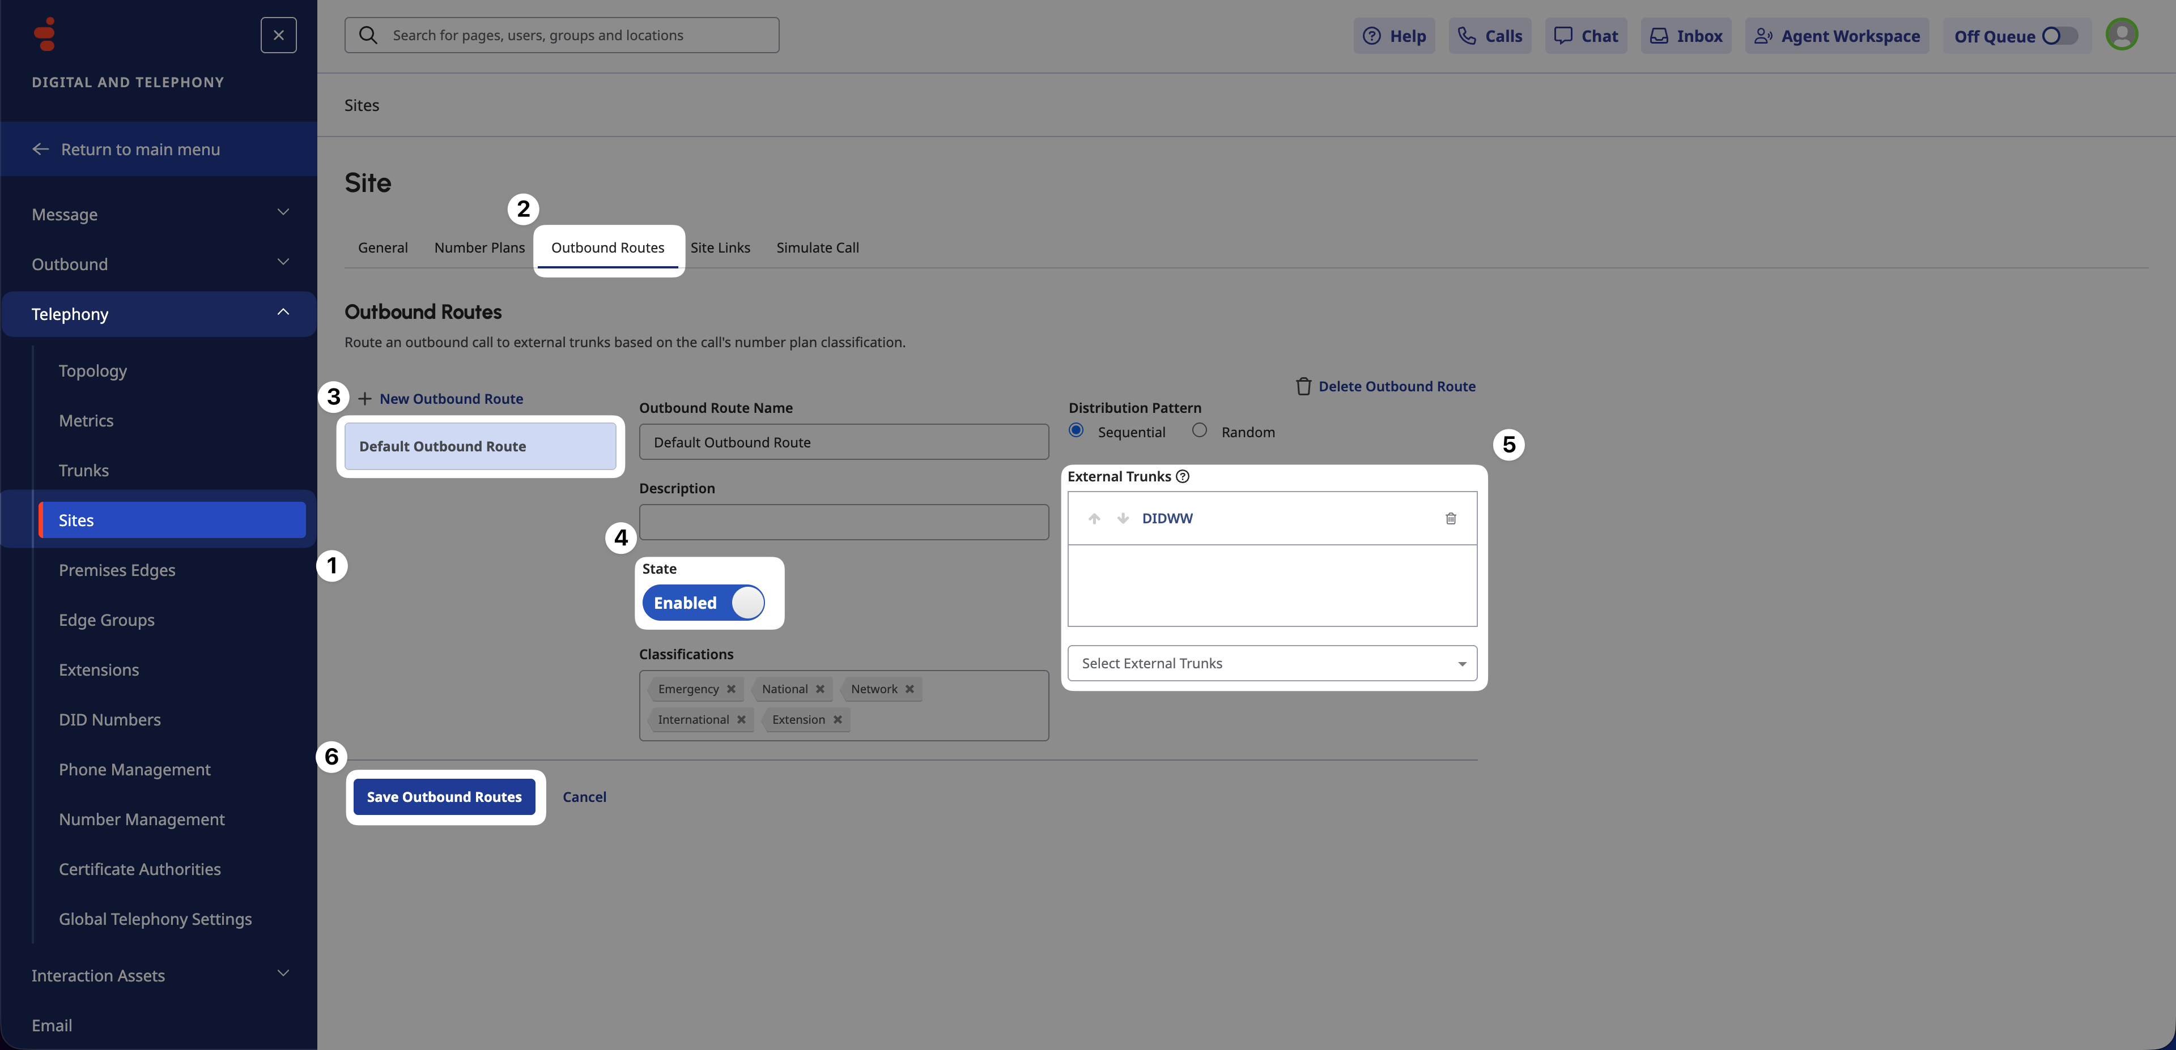Click Save Outbound Routes button
Image resolution: width=2176 pixels, height=1050 pixels.
(444, 797)
